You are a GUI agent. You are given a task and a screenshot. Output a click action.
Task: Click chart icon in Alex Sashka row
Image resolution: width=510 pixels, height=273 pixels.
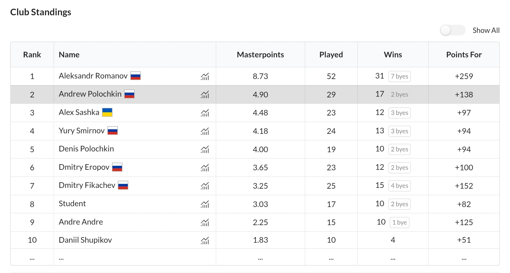205,113
